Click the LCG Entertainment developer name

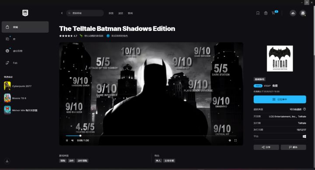click(283, 116)
